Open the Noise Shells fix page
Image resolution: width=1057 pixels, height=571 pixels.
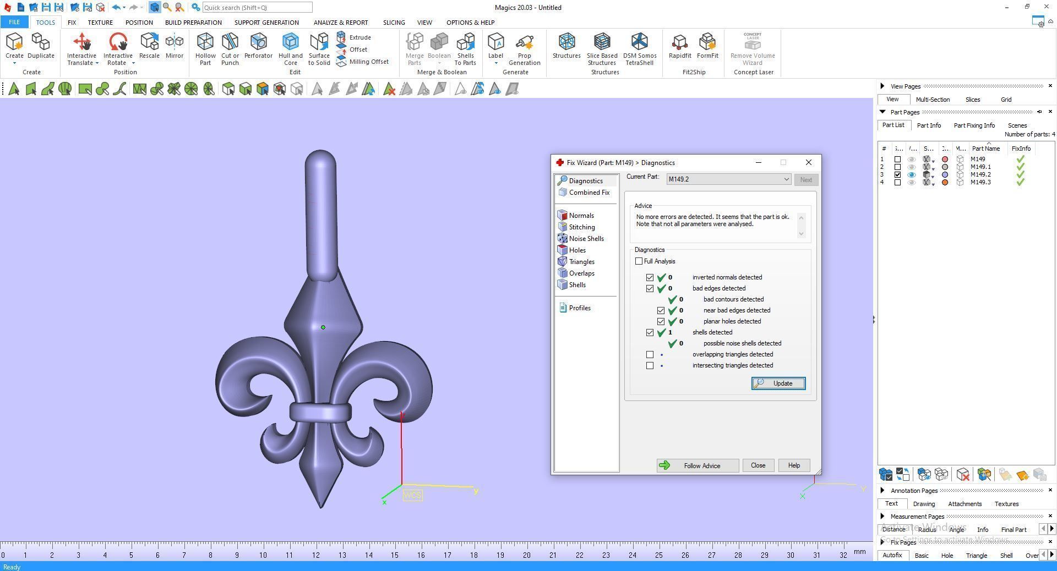[x=580, y=239]
